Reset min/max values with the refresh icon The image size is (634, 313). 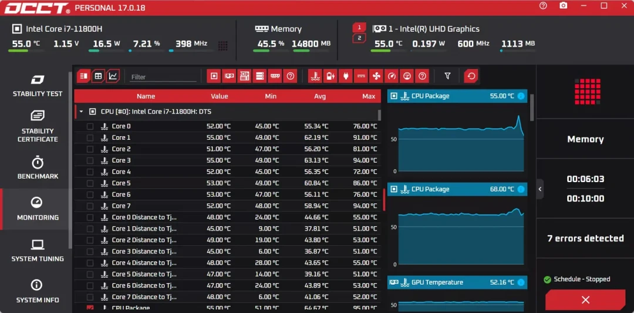[471, 76]
